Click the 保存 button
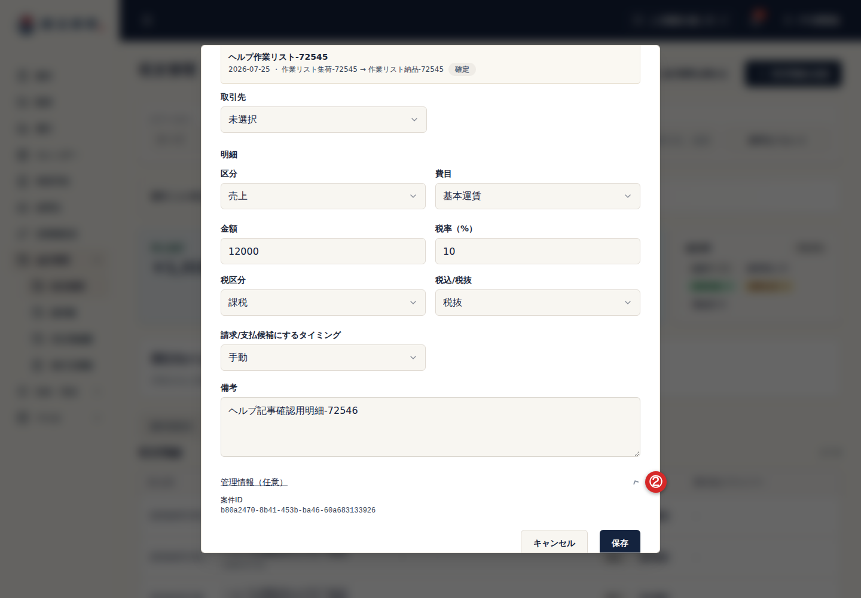 pyautogui.click(x=620, y=542)
